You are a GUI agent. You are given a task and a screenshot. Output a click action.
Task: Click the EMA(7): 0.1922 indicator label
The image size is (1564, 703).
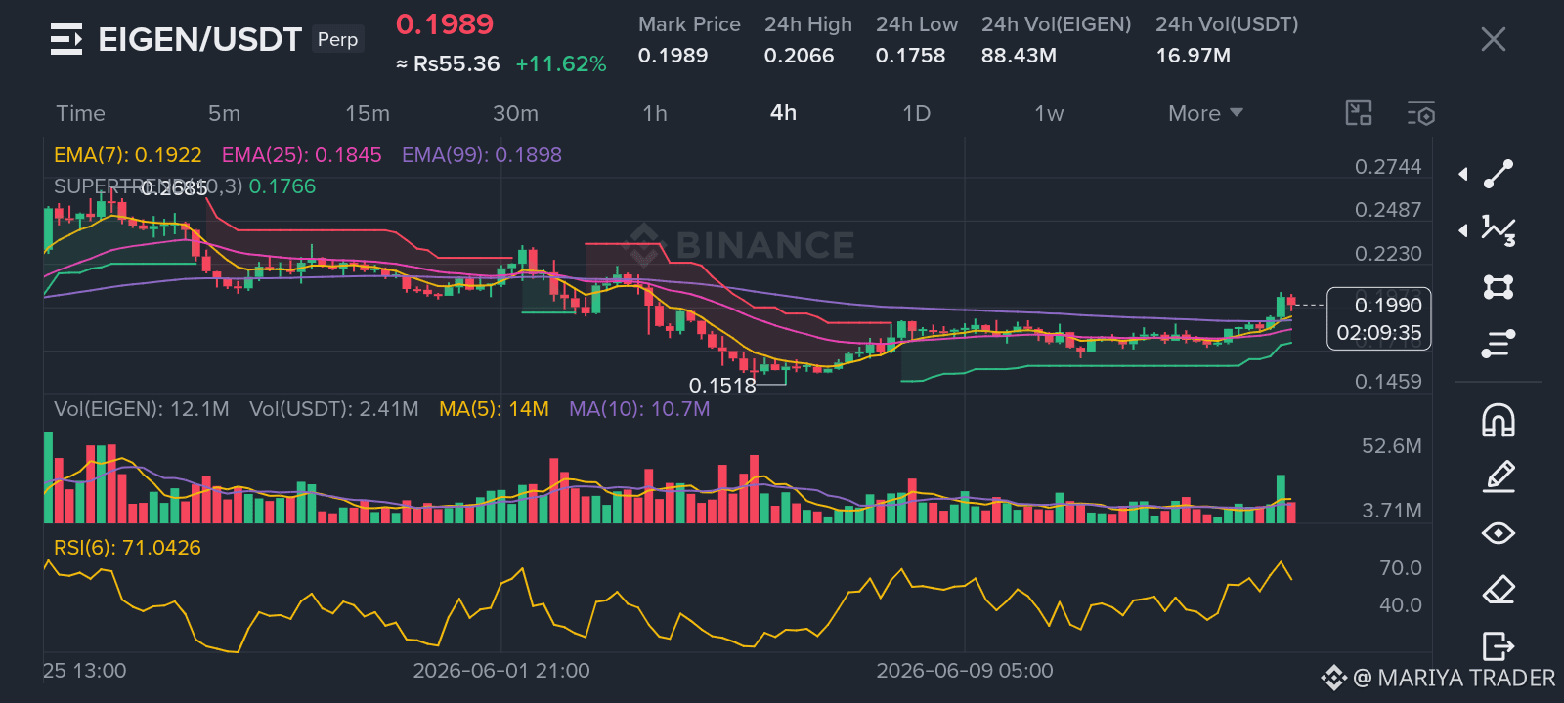pos(127,155)
